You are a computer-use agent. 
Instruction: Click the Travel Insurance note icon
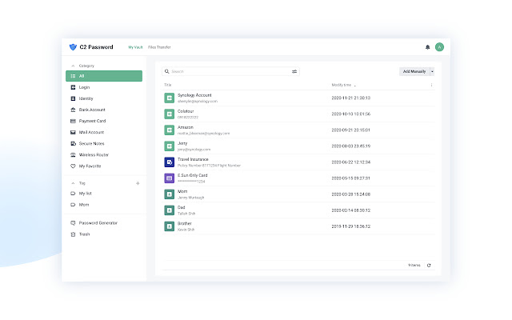coord(169,162)
